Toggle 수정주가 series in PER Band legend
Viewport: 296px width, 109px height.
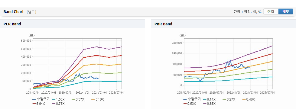tap(41, 99)
